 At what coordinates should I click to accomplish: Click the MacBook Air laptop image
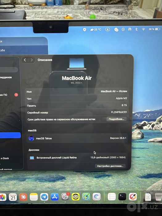click(77, 64)
